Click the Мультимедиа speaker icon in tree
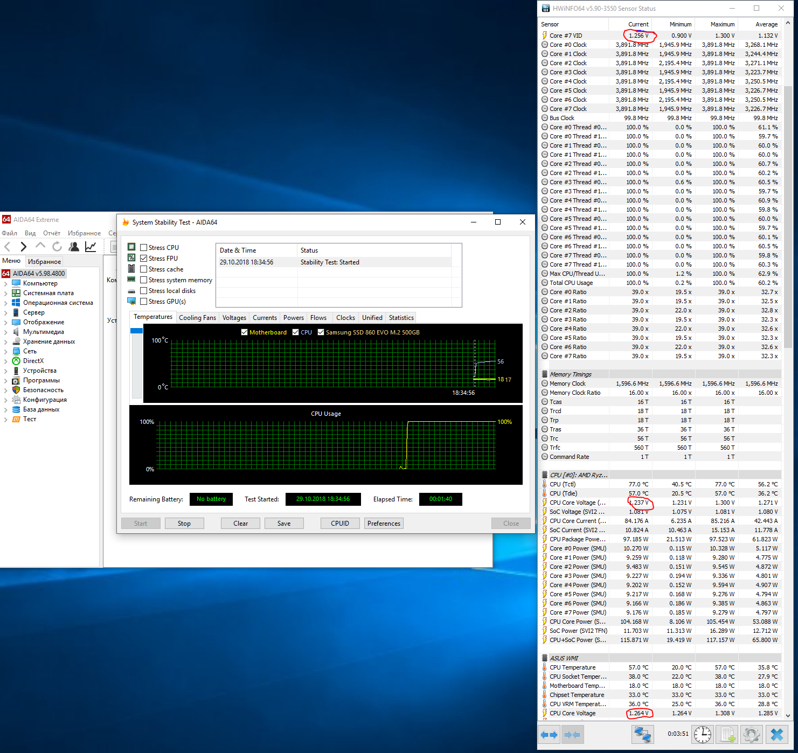Viewport: 798px width, 753px height. click(16, 332)
